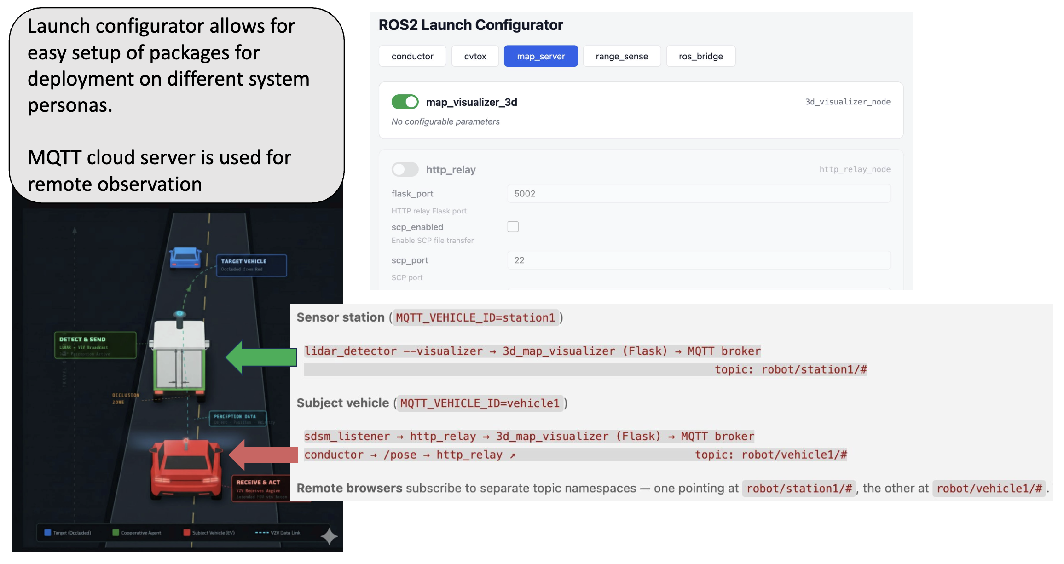Viewport: 1064px width, 564px height.
Task: Disable the map_visualizer_3d toggle switch
Action: [405, 102]
